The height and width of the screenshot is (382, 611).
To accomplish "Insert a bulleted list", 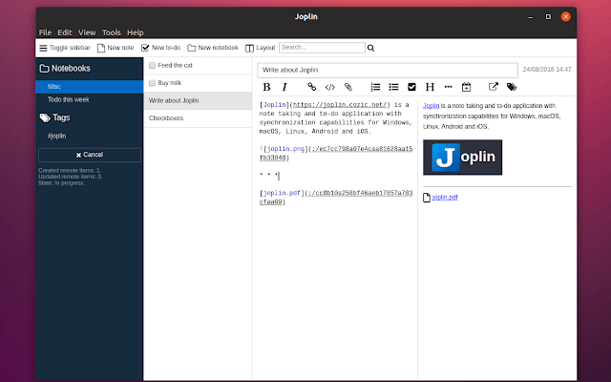I will 393,87.
